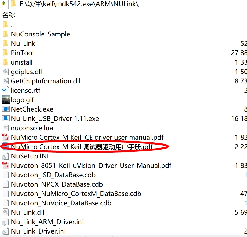Screen dimensions: 247x237
Task: Click the nuconsole.lua document icon
Action: coord(6,128)
